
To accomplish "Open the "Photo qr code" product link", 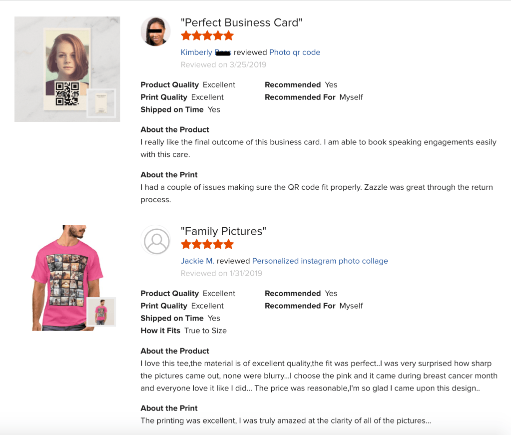I will click(x=295, y=52).
